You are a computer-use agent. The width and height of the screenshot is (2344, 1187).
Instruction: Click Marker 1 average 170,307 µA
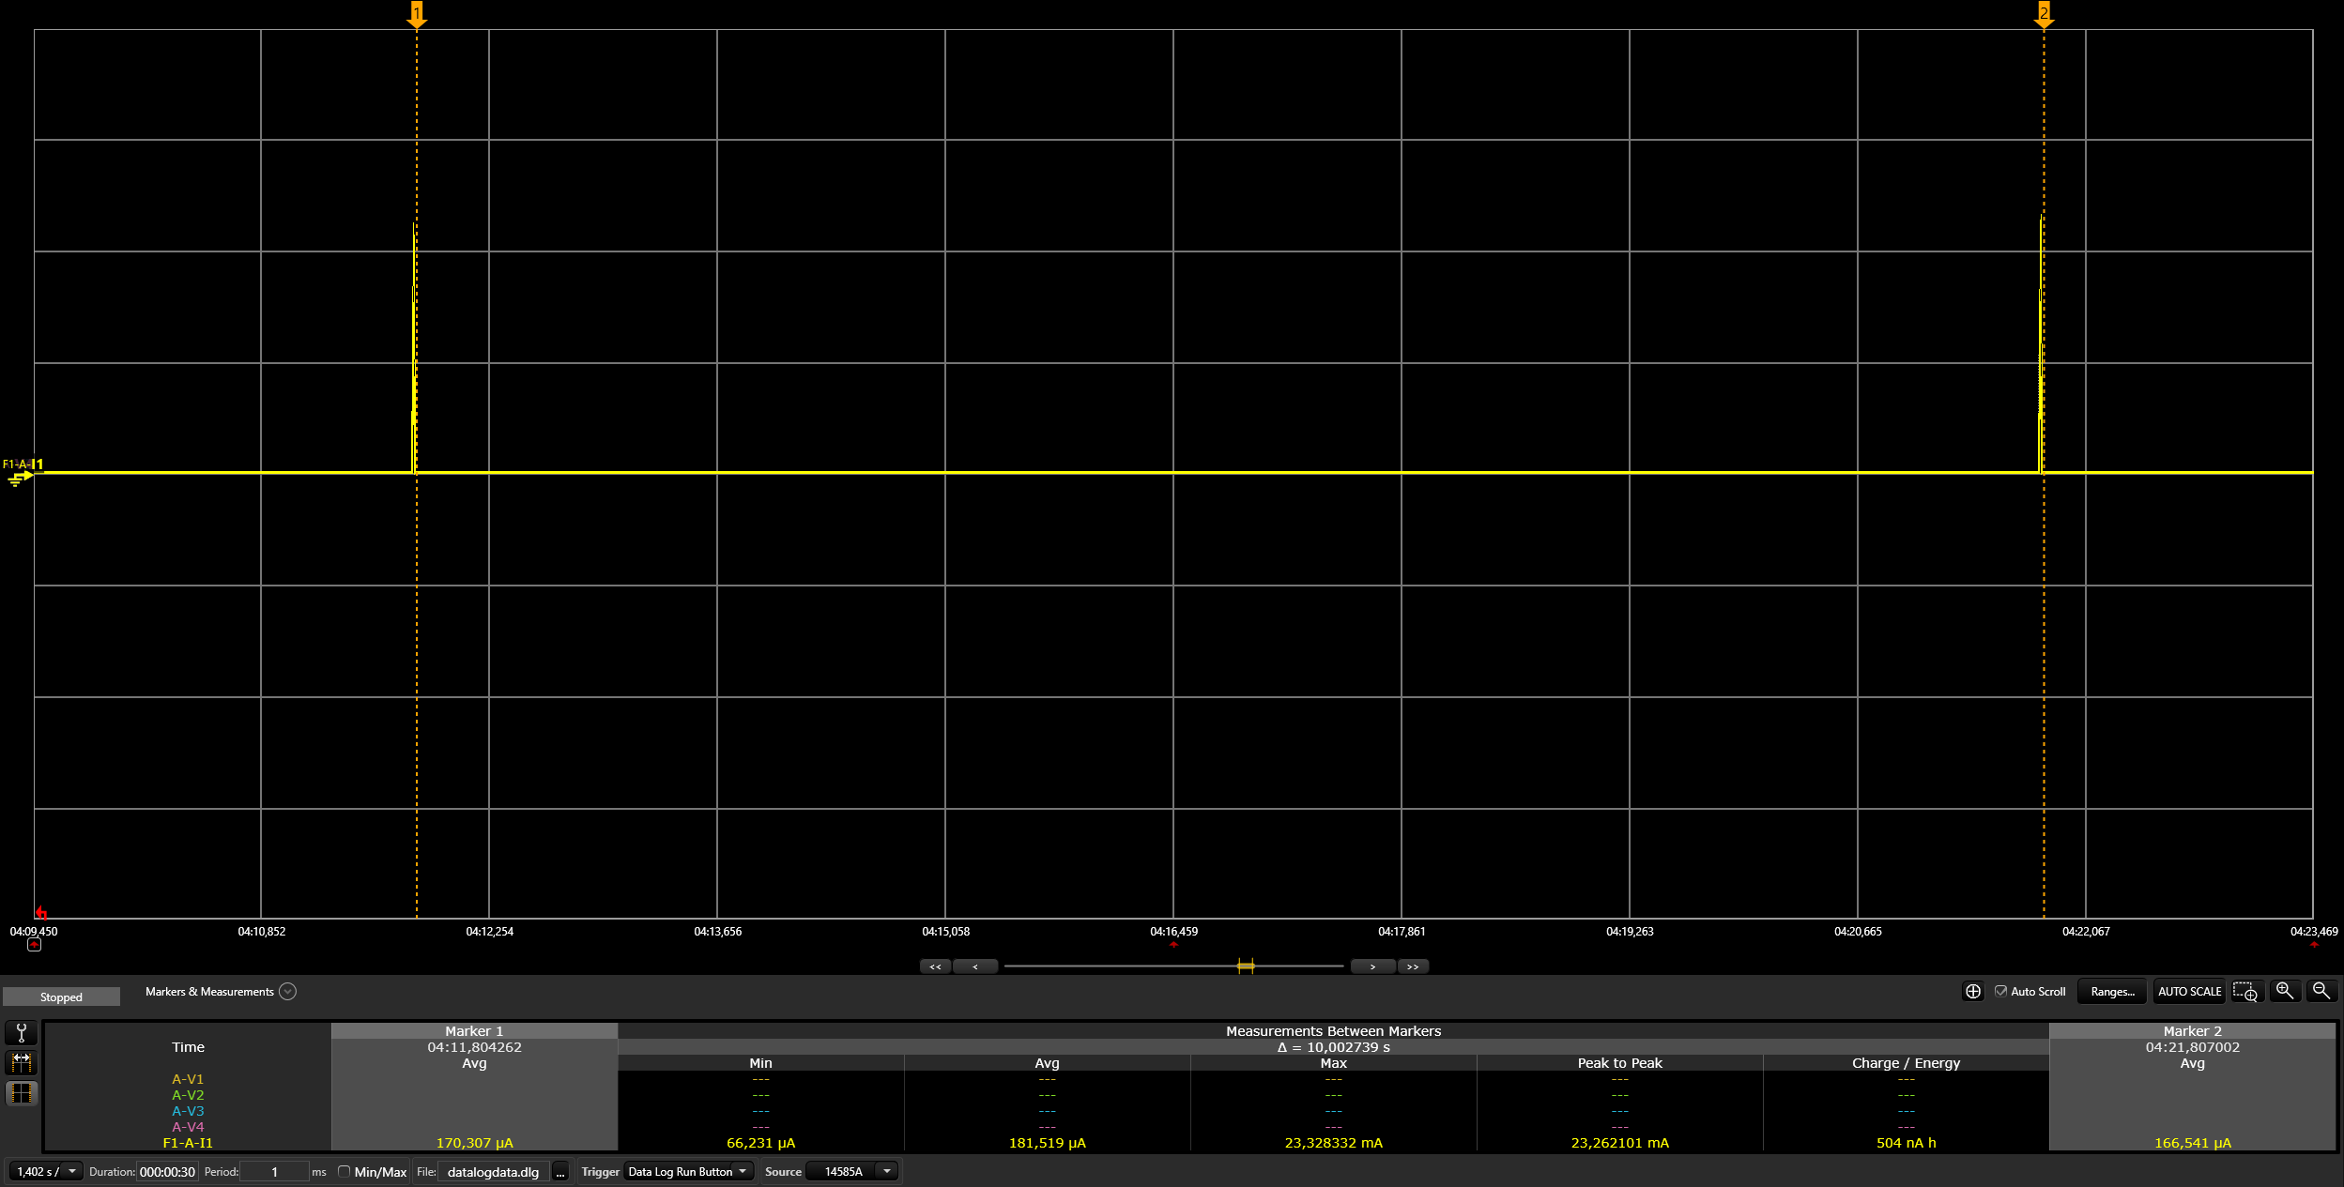(474, 1143)
